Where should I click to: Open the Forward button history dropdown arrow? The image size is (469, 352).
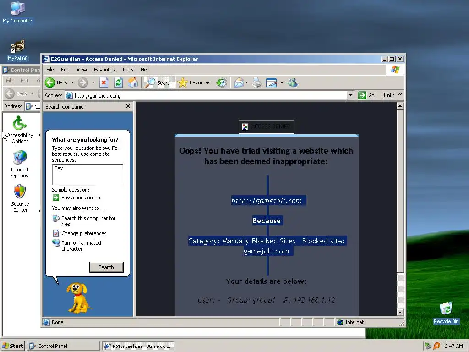tap(93, 82)
